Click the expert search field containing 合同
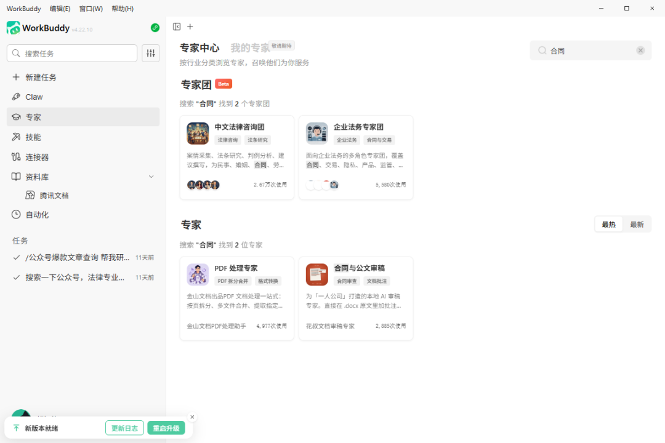The image size is (665, 443). click(590, 51)
